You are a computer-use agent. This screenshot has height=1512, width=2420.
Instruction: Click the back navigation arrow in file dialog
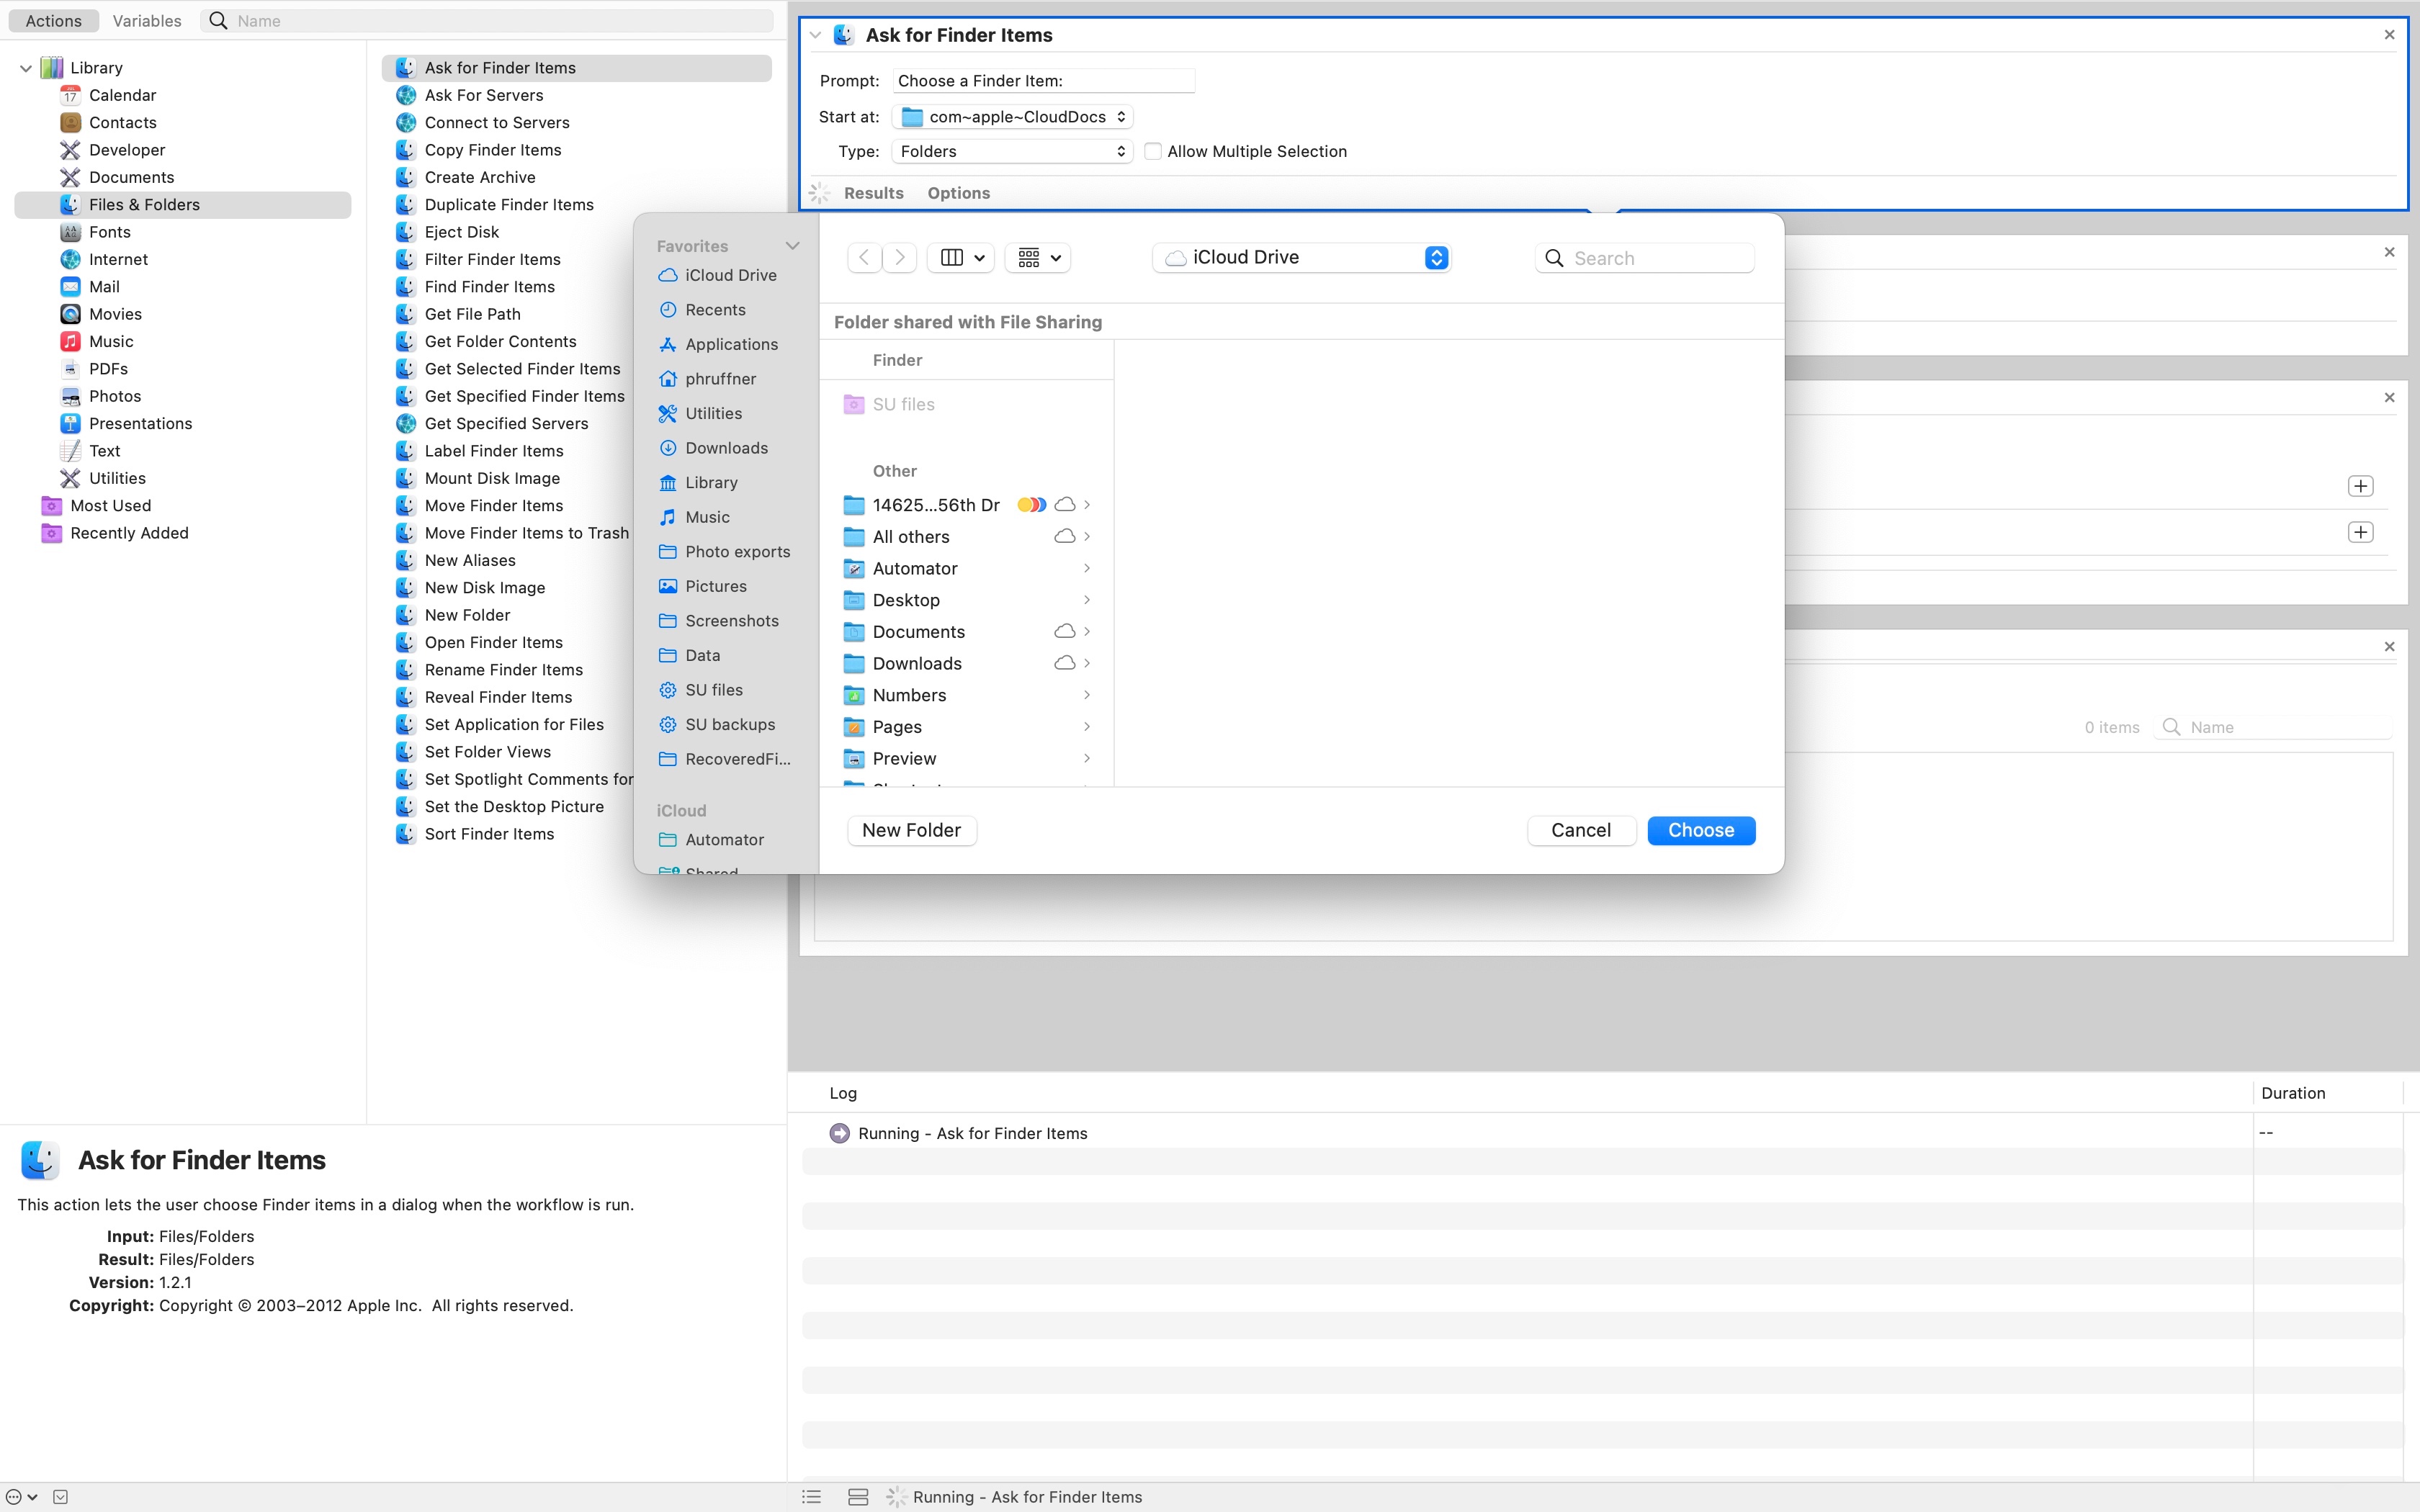click(864, 258)
